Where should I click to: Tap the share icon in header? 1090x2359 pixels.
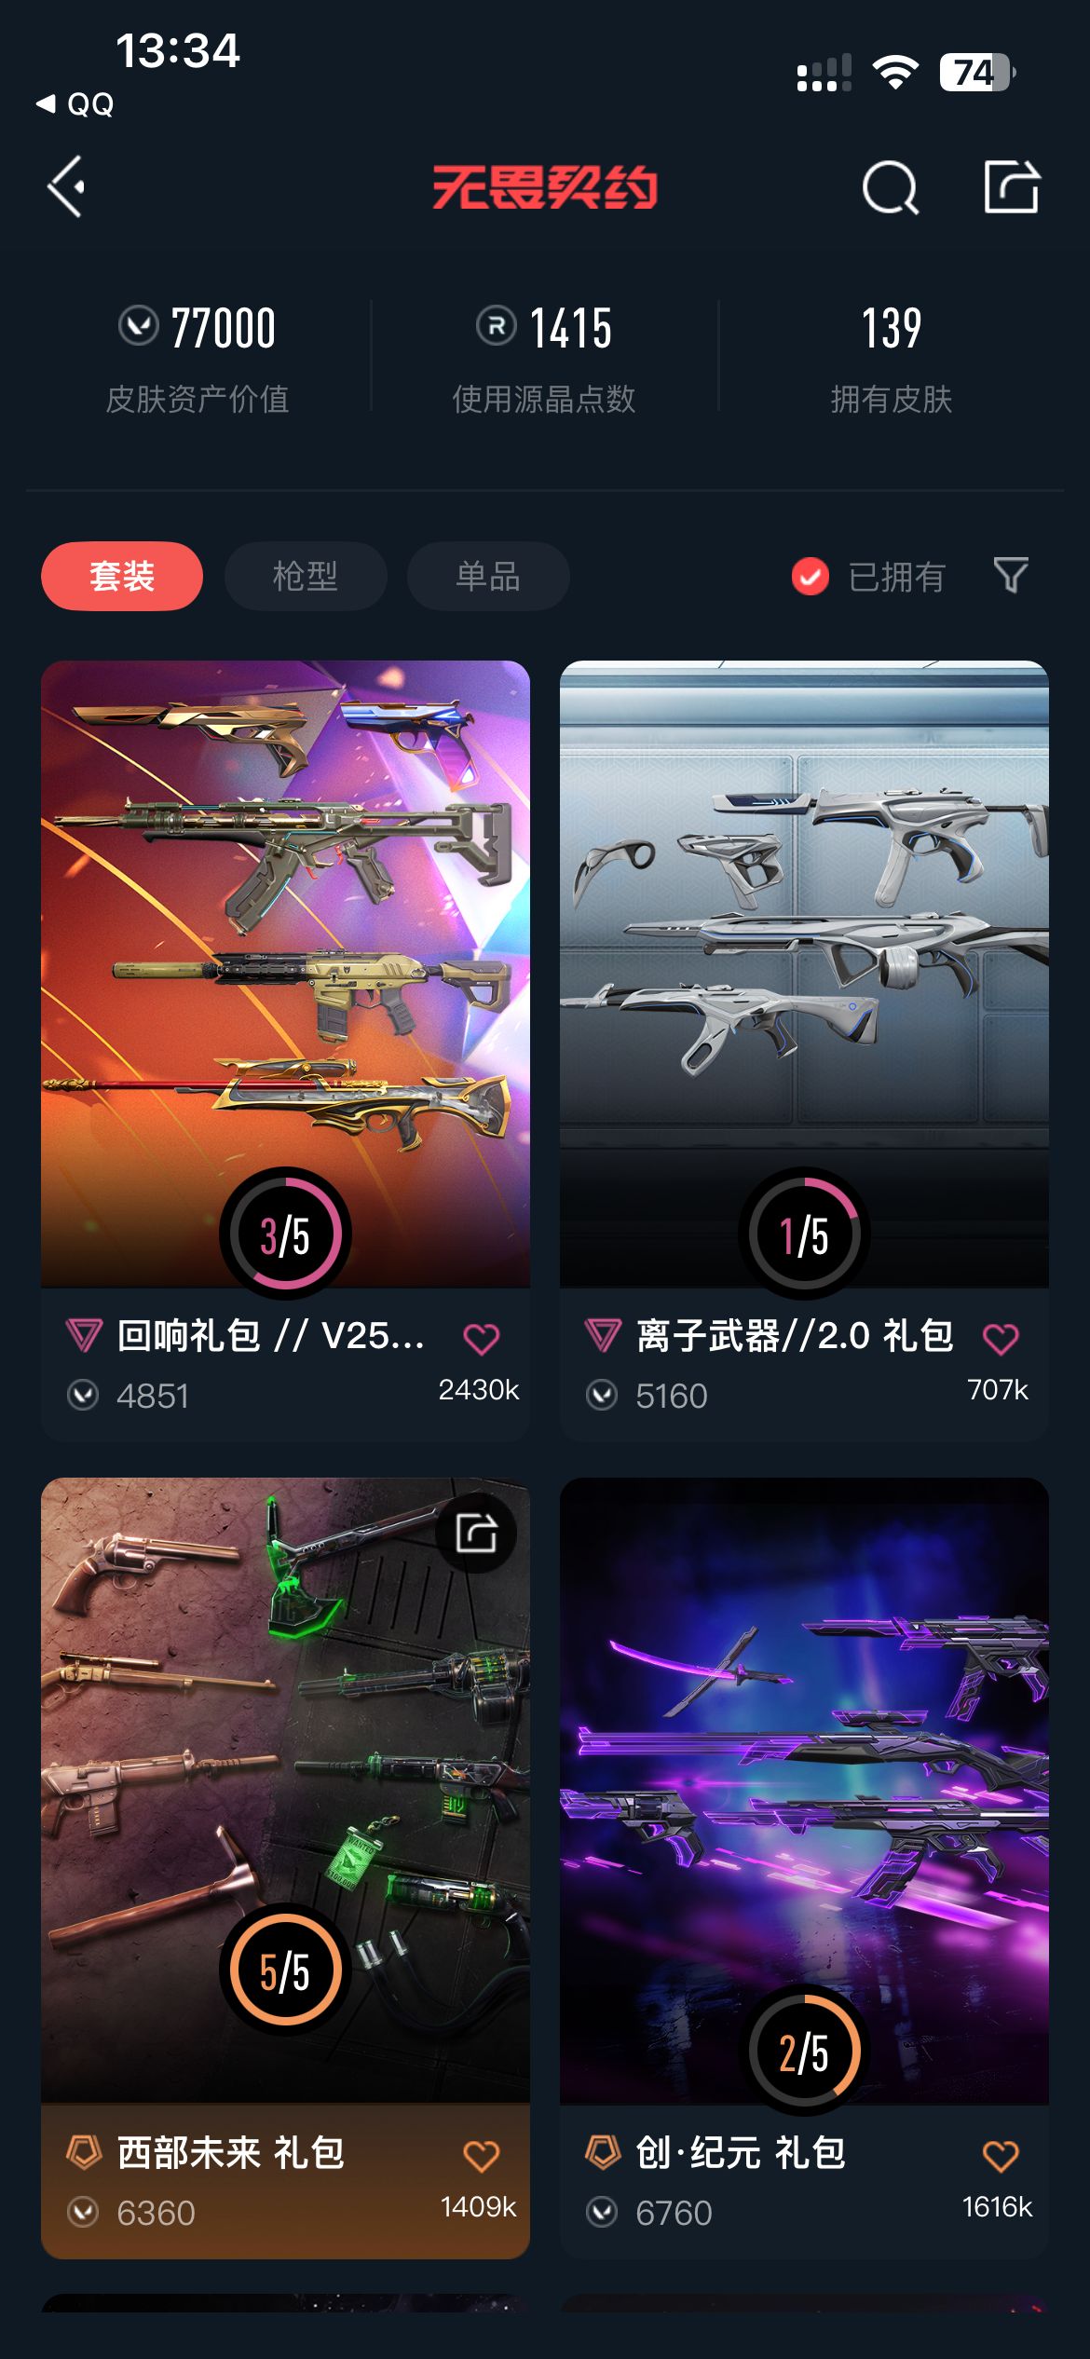[1012, 186]
